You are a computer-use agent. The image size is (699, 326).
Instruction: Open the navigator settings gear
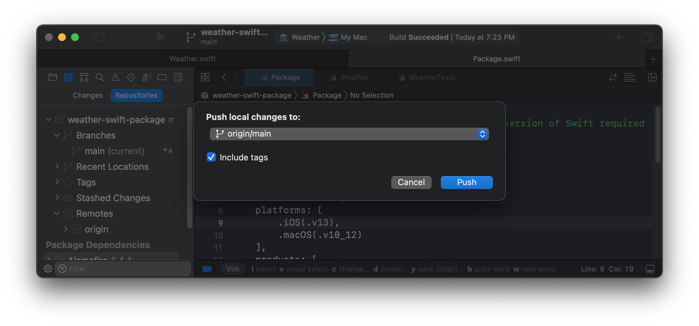coord(48,269)
